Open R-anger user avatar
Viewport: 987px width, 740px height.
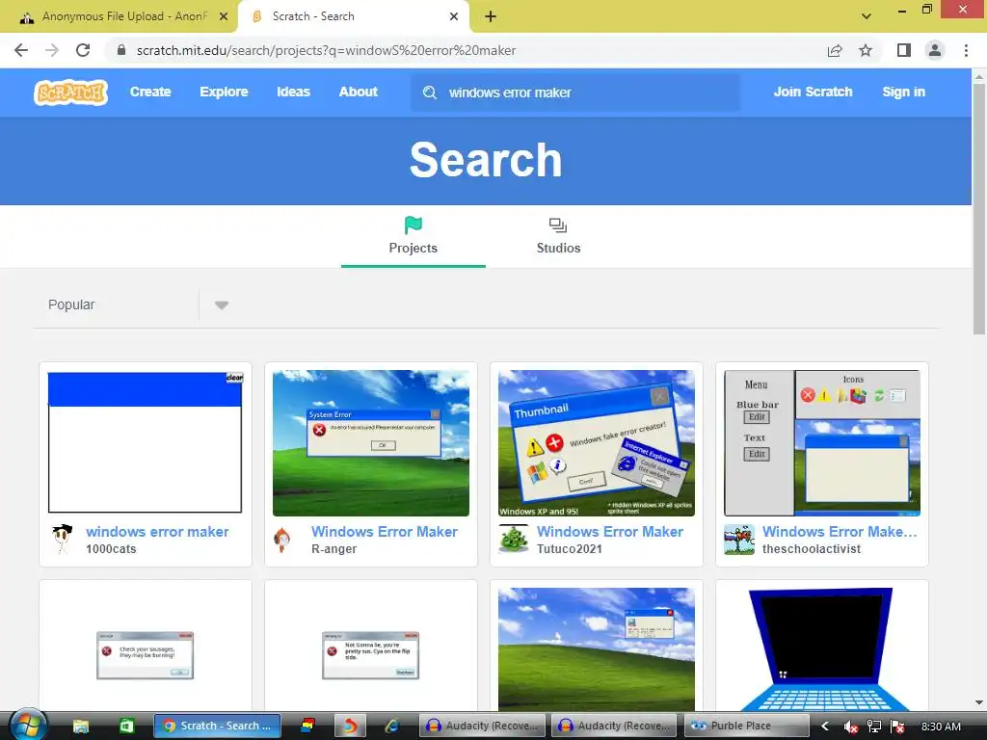click(282, 540)
